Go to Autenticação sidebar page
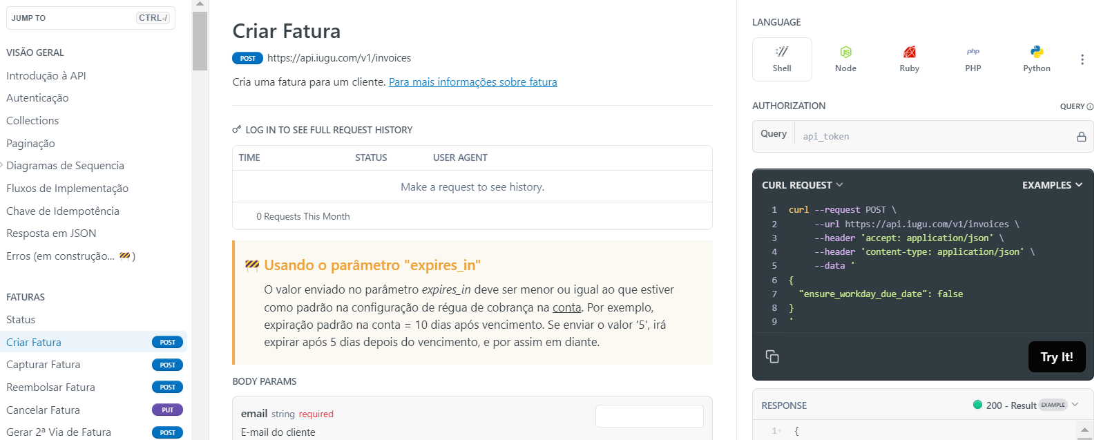Screen dimensions: 1110x440 (x=37, y=98)
